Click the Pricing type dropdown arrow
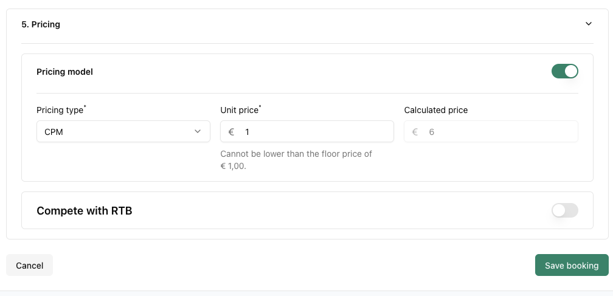The image size is (613, 296). point(198,131)
